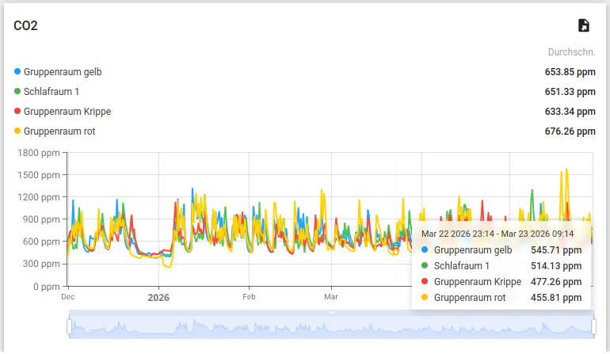Click the 1500 ppm axis label

tap(39, 175)
